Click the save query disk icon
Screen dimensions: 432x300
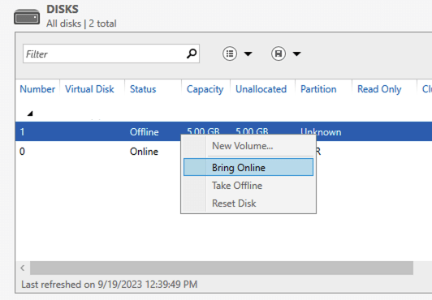279,54
